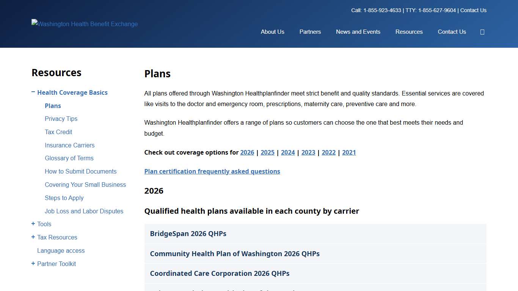Open Plan certification frequently asked questions
The height and width of the screenshot is (291, 518).
[x=212, y=171]
